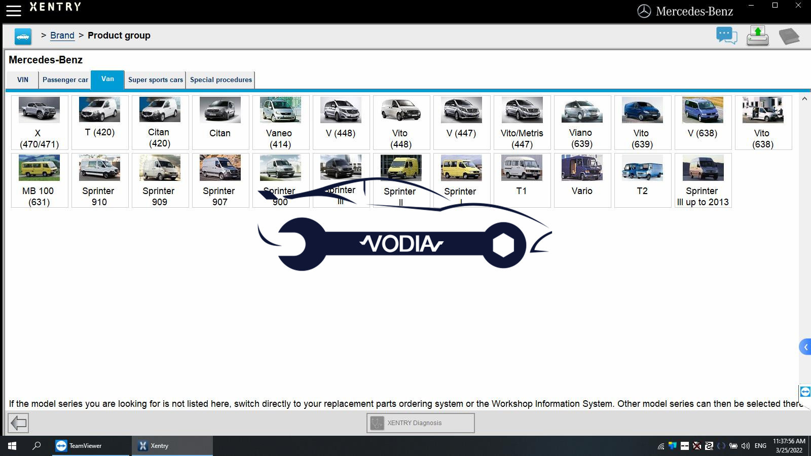This screenshot has width=811, height=456.
Task: Select the Vaneo (414) model
Action: 281,123
